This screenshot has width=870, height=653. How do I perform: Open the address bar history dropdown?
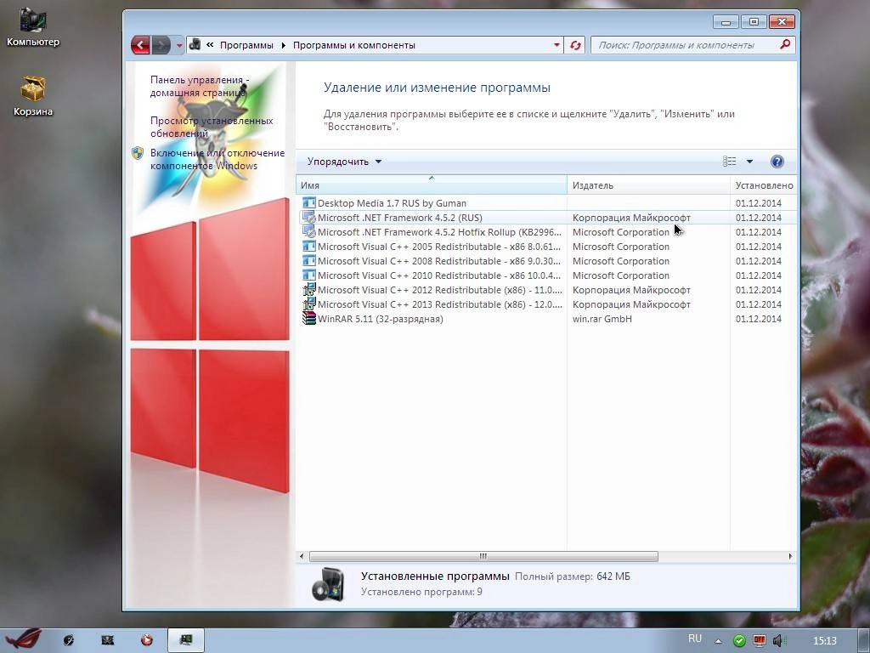pos(556,45)
